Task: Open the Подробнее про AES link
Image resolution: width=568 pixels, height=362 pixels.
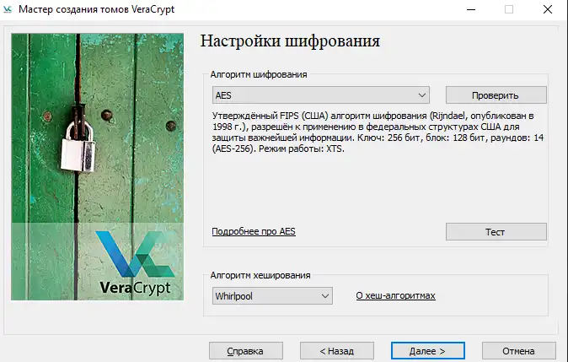Action: (x=254, y=231)
